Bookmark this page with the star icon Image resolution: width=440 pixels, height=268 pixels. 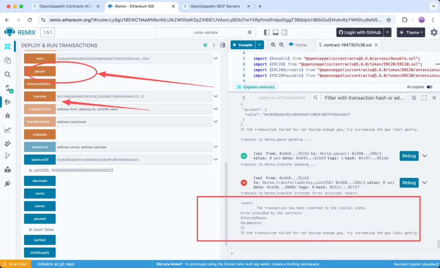[389, 20]
